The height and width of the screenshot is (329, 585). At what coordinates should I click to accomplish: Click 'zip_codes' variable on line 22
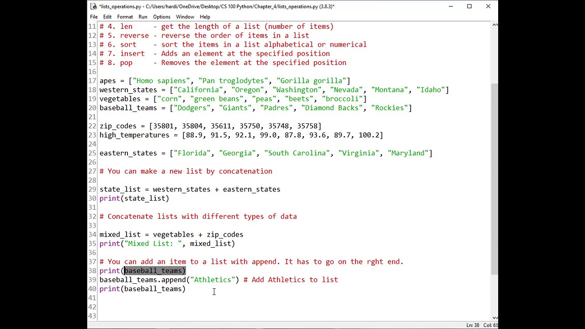[118, 126]
